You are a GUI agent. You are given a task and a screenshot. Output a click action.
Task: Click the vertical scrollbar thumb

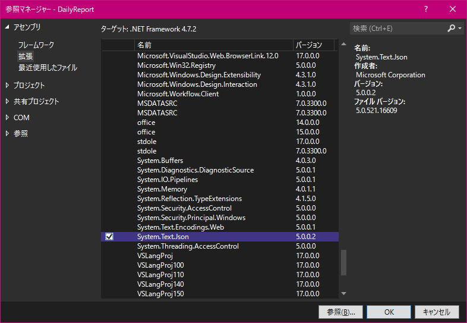point(343,262)
